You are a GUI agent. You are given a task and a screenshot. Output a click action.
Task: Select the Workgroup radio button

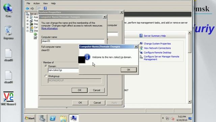[x=46, y=76]
